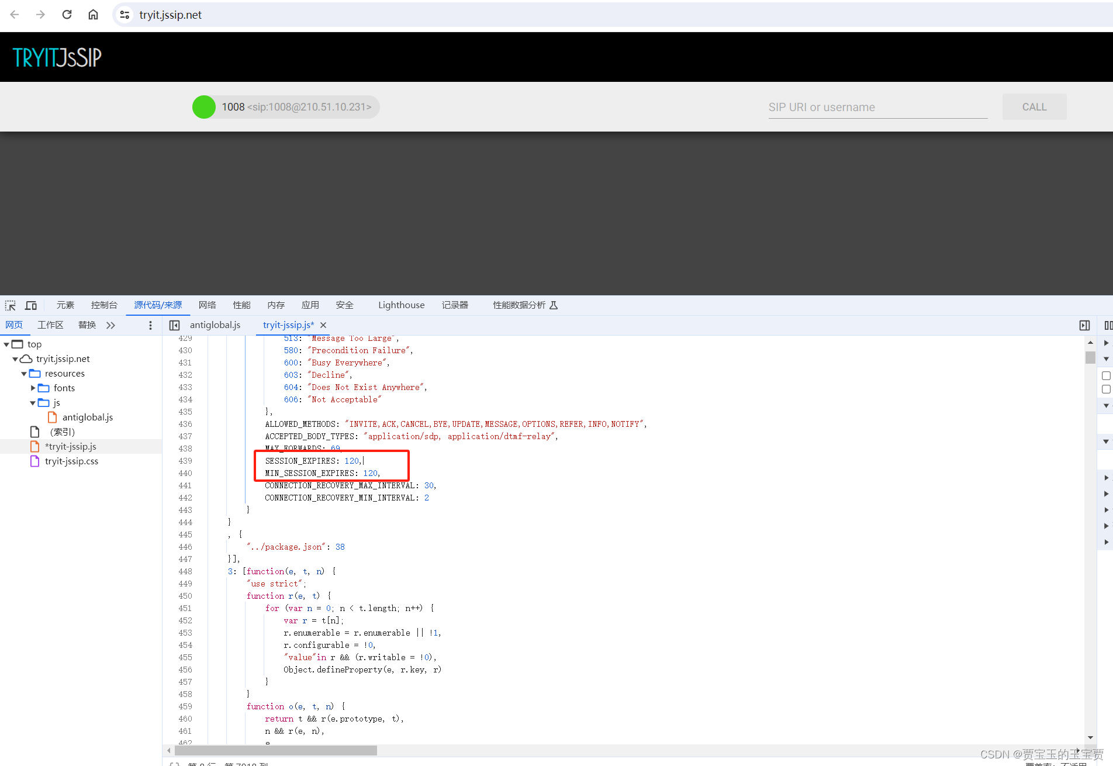Click the vertical scrollbar down arrow
1113x766 pixels.
point(1090,738)
